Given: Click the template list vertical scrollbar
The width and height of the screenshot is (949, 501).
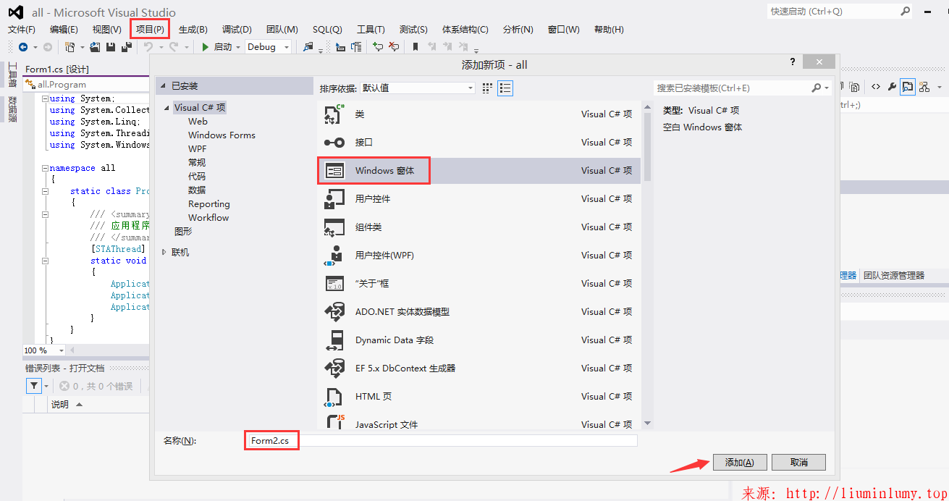Looking at the screenshot, I should point(647,264).
